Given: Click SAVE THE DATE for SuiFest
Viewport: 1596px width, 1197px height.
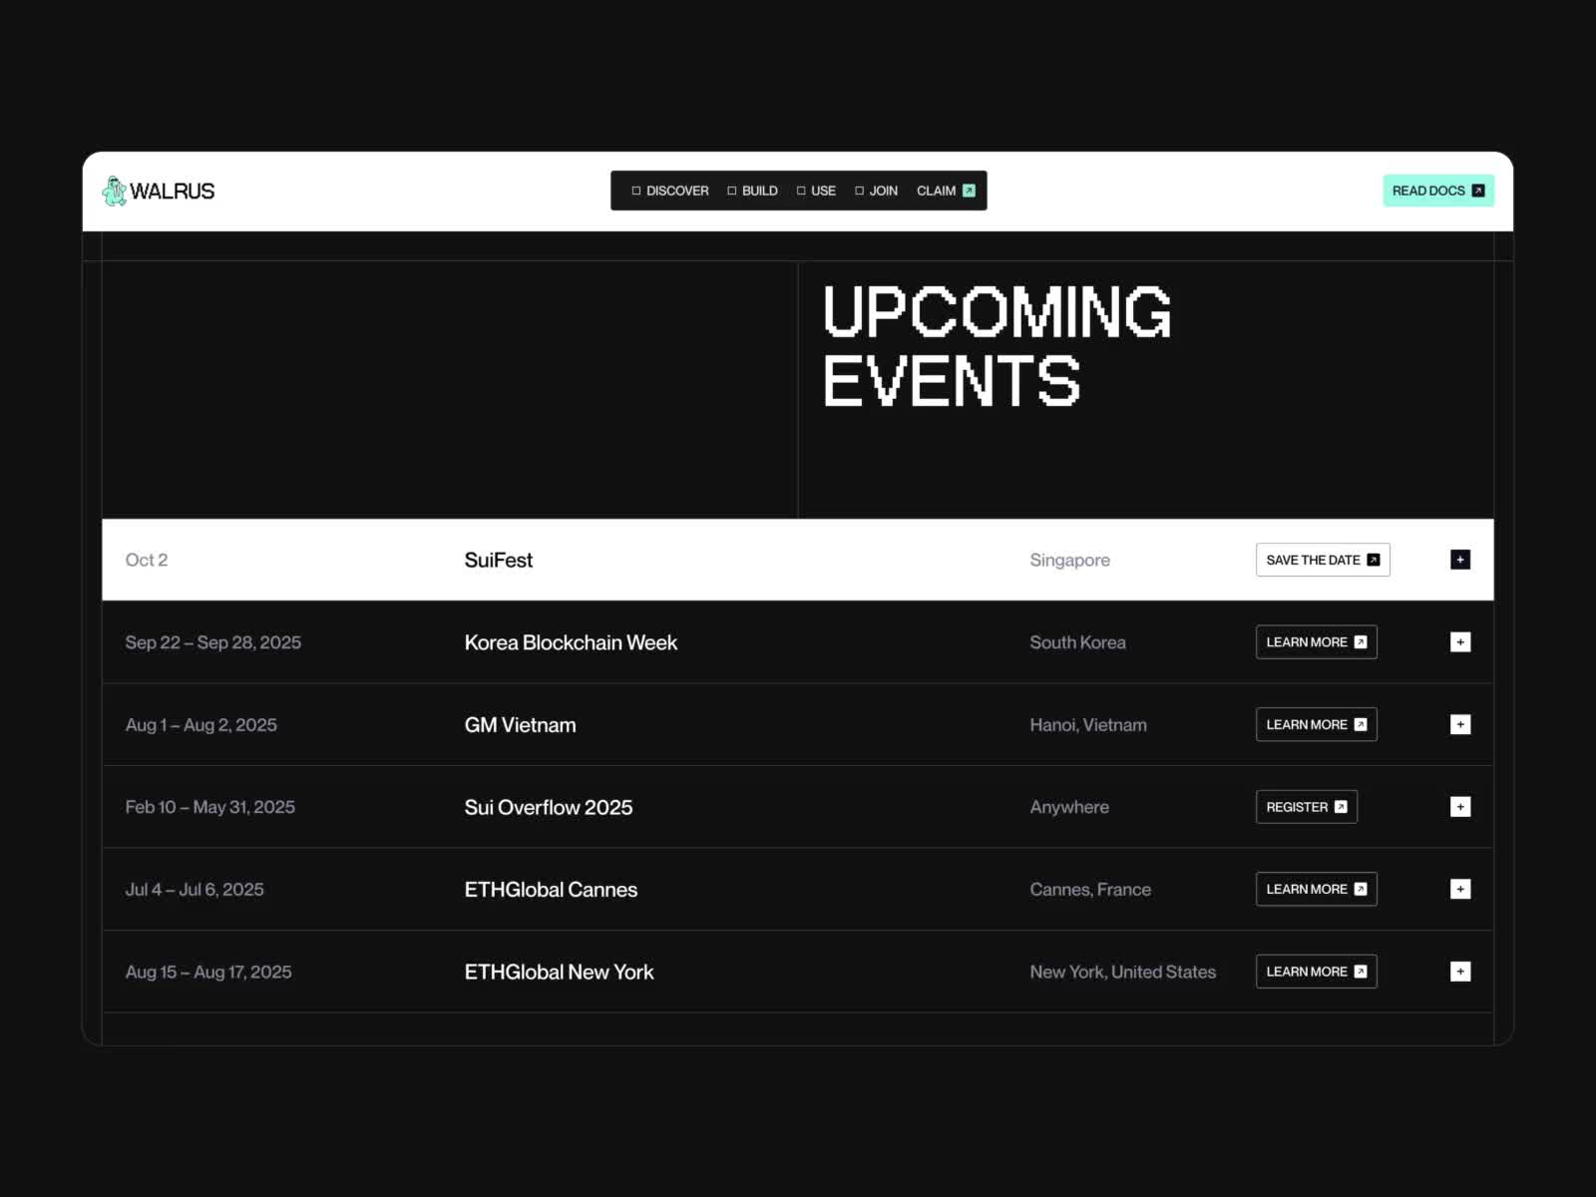Looking at the screenshot, I should point(1323,560).
